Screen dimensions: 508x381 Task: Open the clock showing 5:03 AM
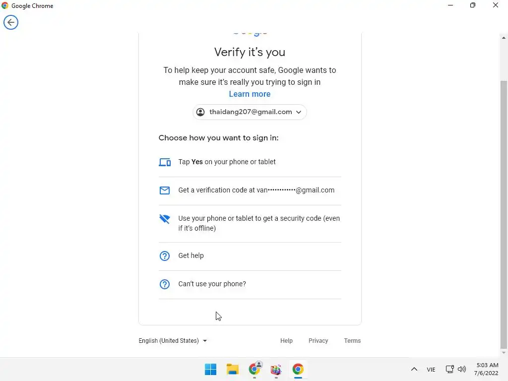[x=486, y=369]
